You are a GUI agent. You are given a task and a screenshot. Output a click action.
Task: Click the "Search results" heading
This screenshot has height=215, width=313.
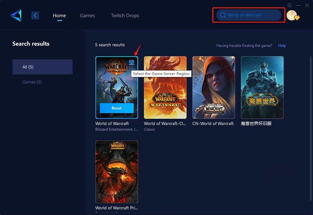[x=31, y=44]
